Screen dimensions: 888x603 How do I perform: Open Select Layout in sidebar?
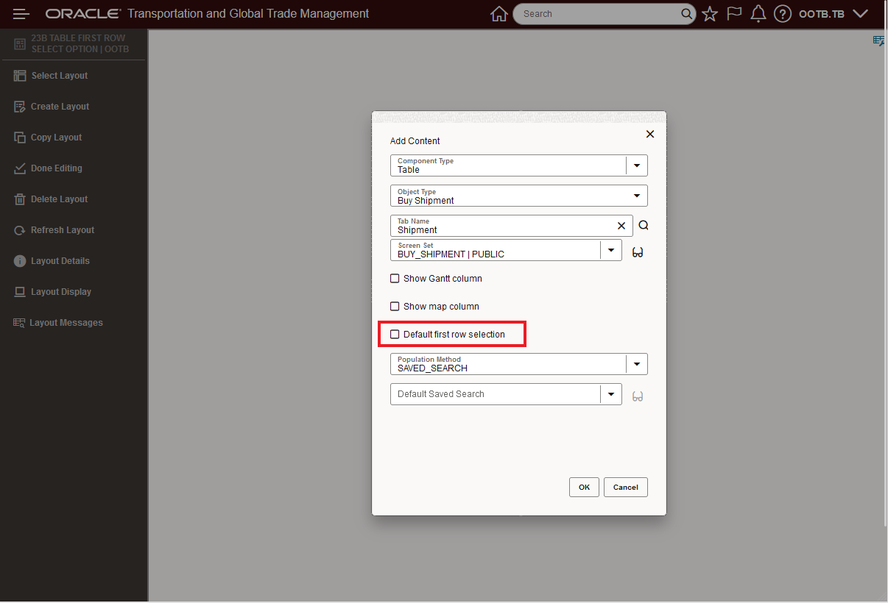59,76
